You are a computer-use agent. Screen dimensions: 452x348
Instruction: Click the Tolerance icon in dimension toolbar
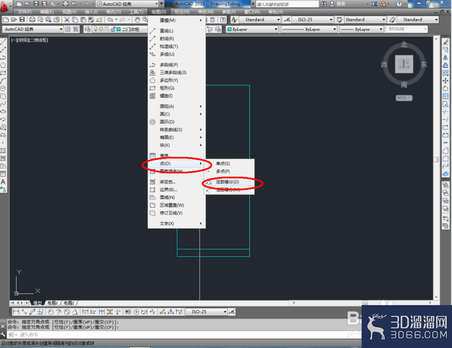128,312
